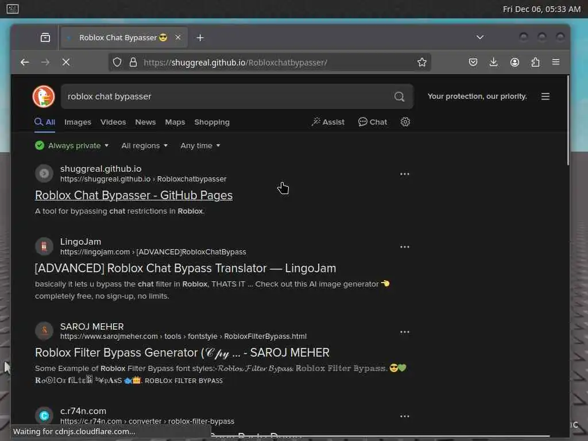The height and width of the screenshot is (441, 588).
Task: Open the Chat button
Action: click(x=372, y=122)
